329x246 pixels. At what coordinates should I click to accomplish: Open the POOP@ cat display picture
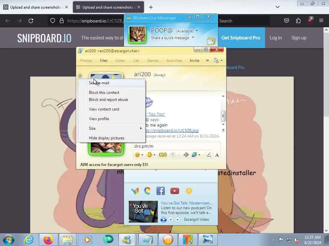coord(137,35)
